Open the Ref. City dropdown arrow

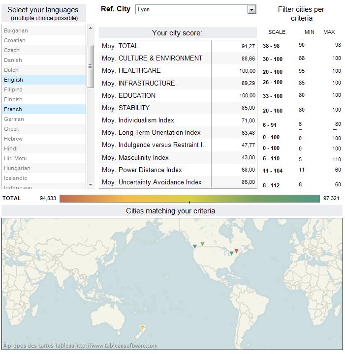tap(251, 9)
